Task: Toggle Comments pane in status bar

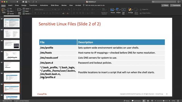Action: (x=136, y=101)
